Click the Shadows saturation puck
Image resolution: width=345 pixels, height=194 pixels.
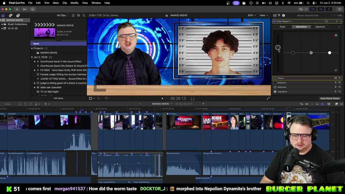[293, 53]
